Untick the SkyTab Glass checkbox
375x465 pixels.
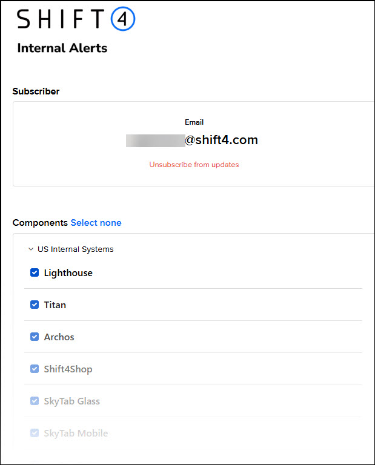[x=35, y=401]
